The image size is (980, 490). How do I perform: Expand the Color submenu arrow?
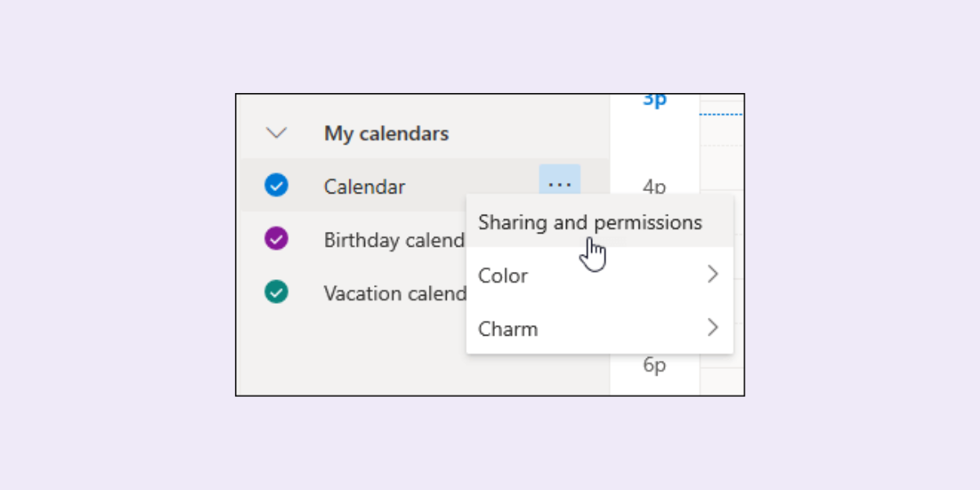point(712,274)
